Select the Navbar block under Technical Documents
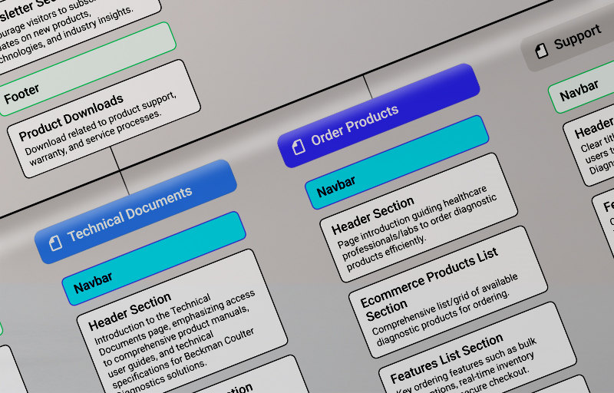614x393 pixels. point(153,253)
